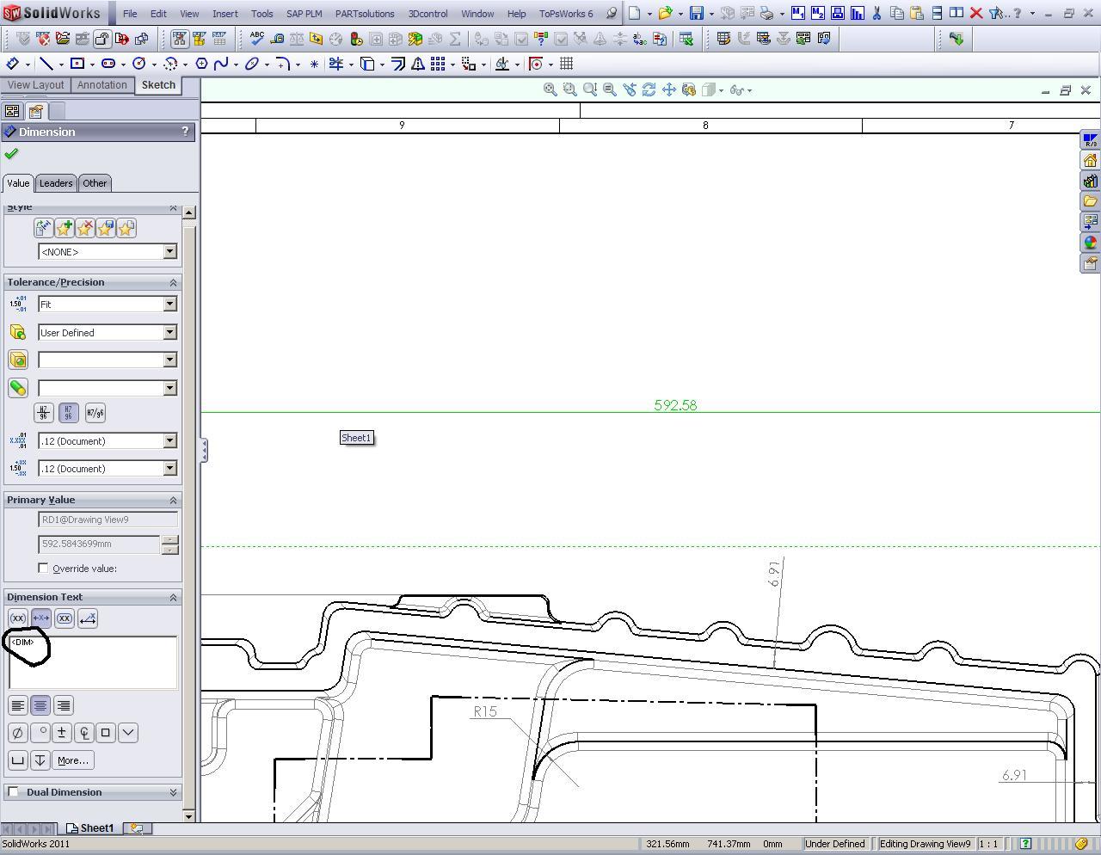Toggle Inspection Dimension option
Screen dimensions: 1101x855
[x=65, y=618]
